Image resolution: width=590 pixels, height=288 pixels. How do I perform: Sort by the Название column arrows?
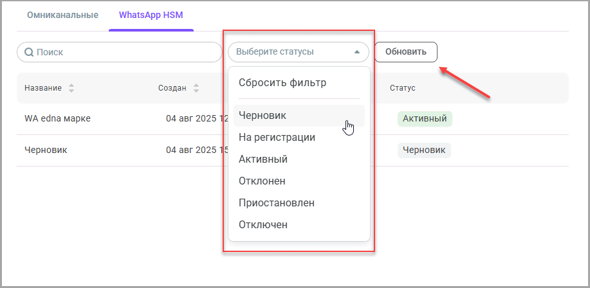(71, 88)
